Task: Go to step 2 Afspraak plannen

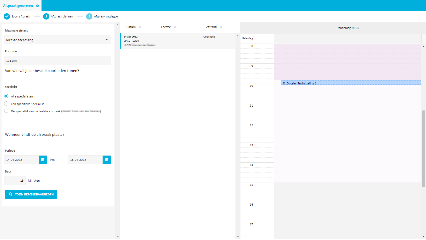Action: (46, 16)
